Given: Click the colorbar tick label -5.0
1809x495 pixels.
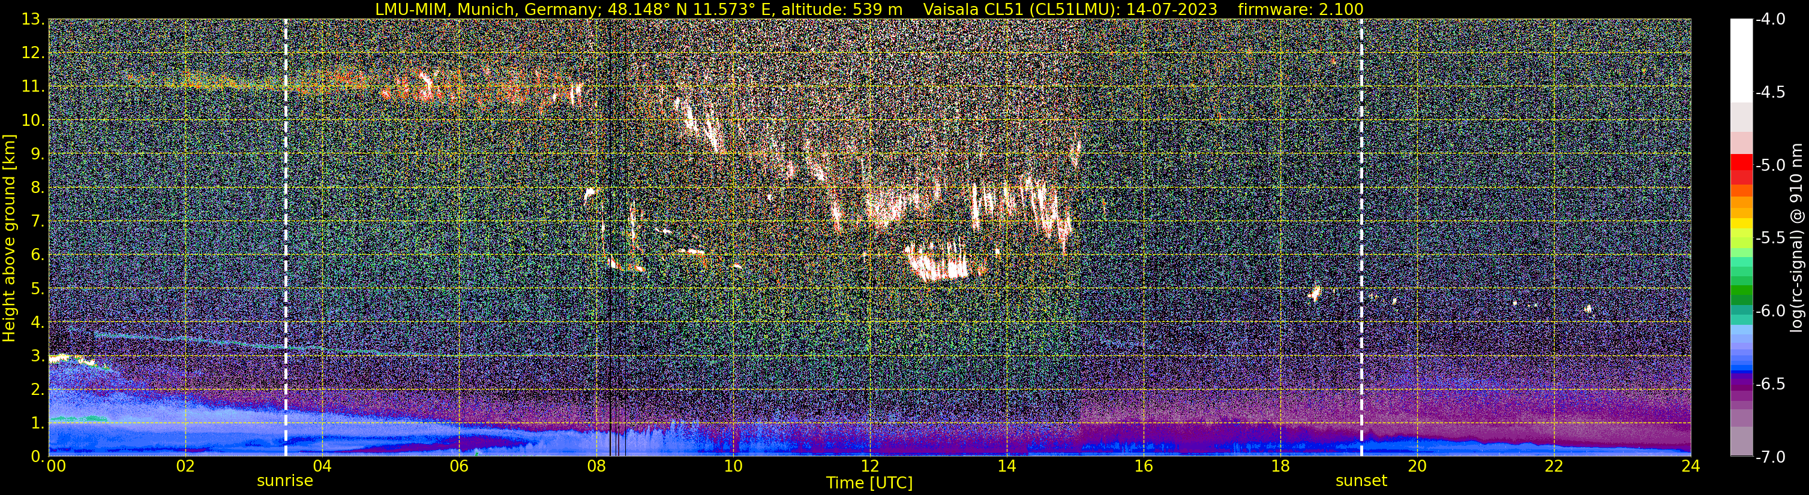Looking at the screenshot, I should pos(1771,165).
